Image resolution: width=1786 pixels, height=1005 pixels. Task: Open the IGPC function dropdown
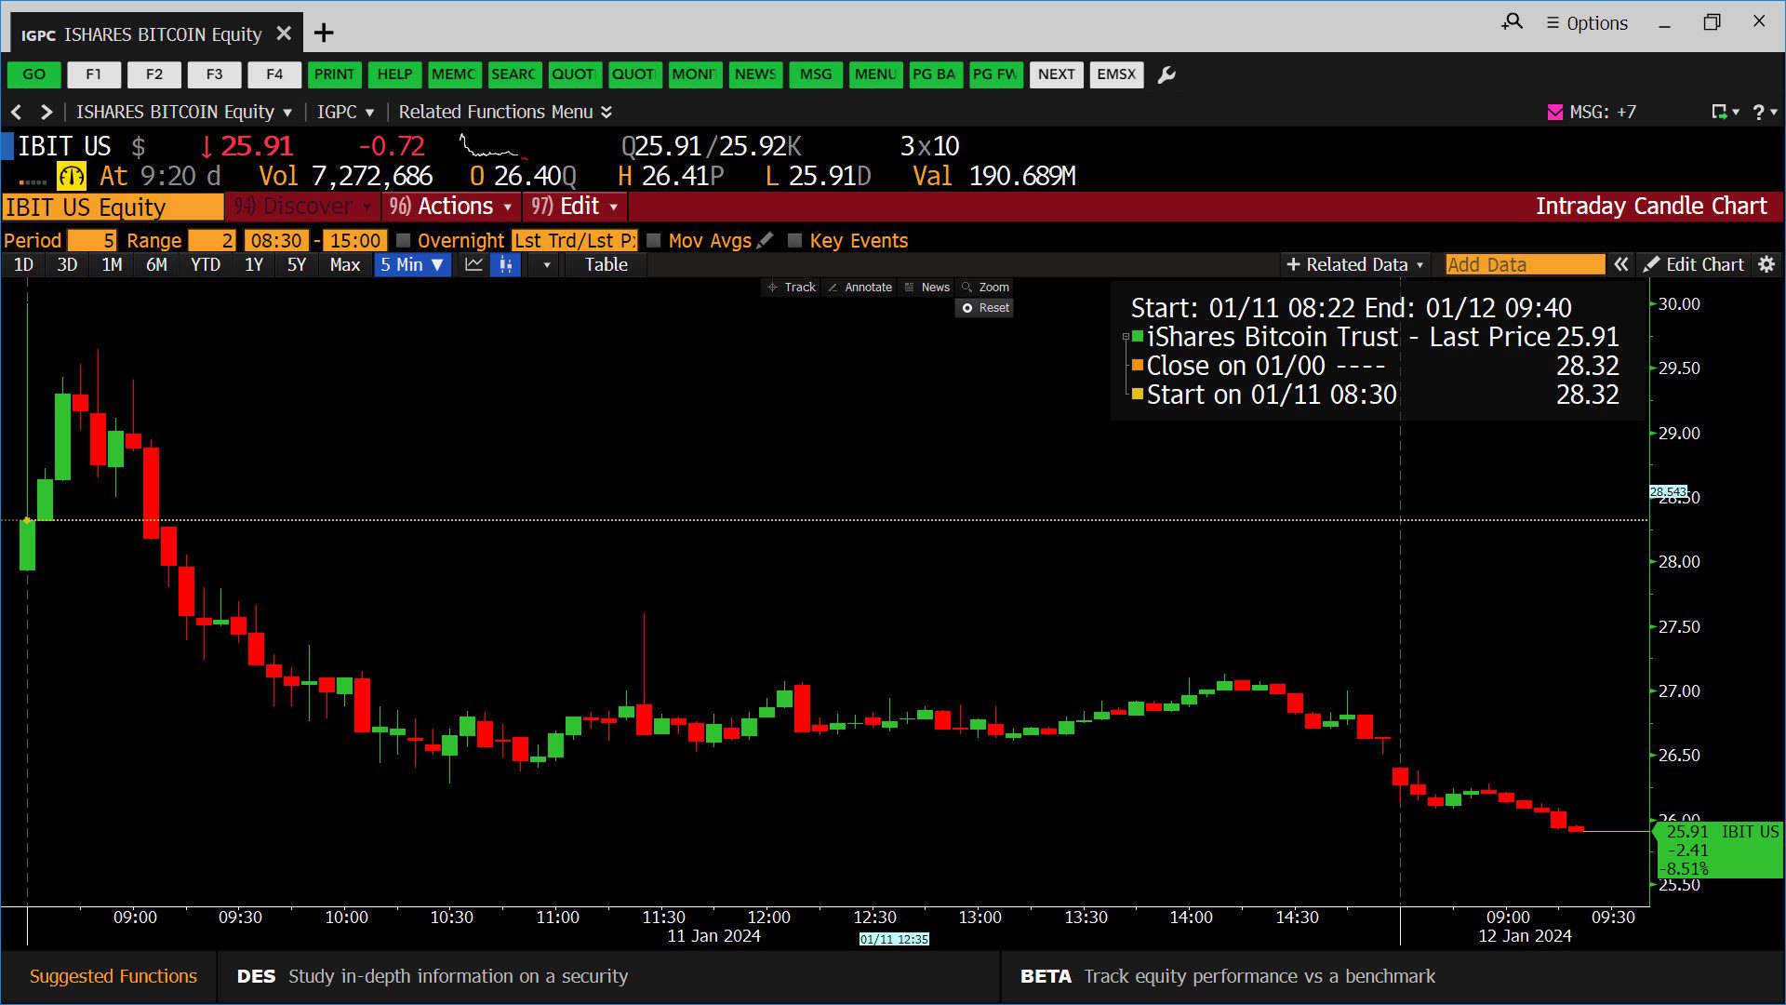pos(345,112)
